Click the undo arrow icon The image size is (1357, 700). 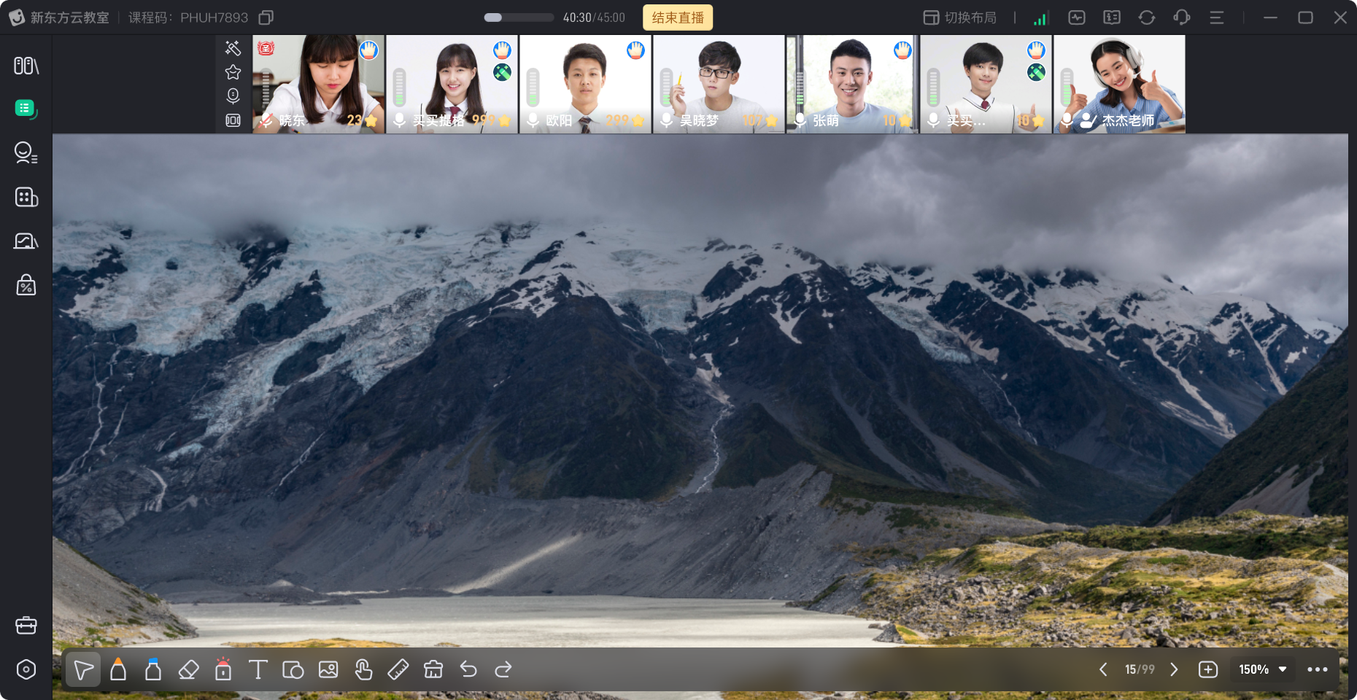(468, 669)
